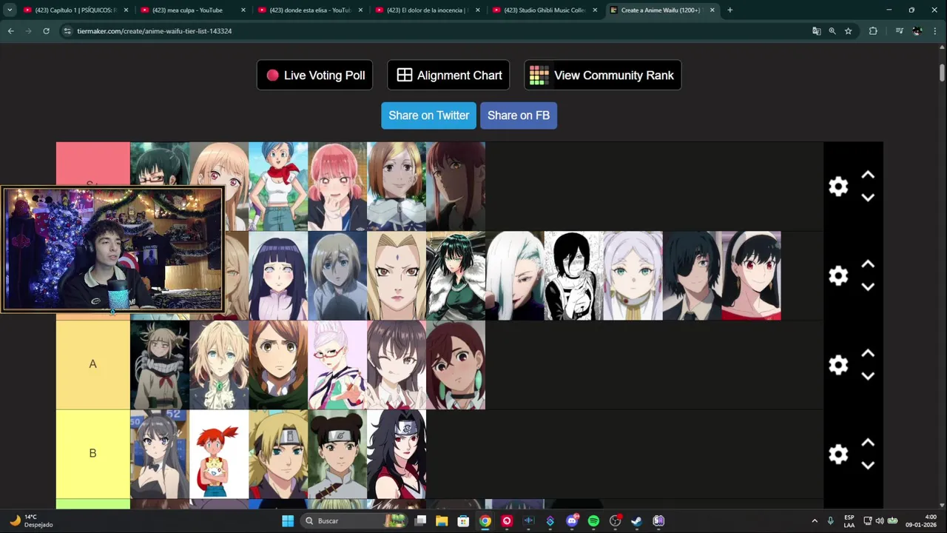
Task: Pick the green-haired woman with fur collar thumbnail
Action: point(456,275)
